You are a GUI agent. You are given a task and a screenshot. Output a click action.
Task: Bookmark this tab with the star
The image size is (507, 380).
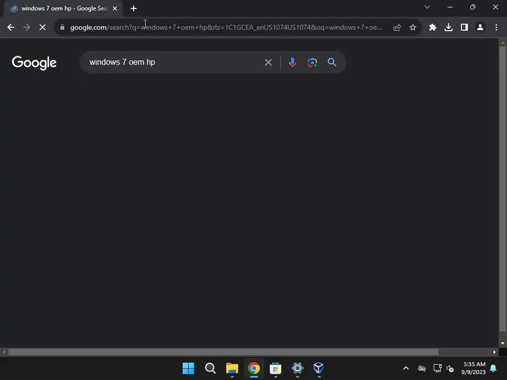tap(413, 28)
